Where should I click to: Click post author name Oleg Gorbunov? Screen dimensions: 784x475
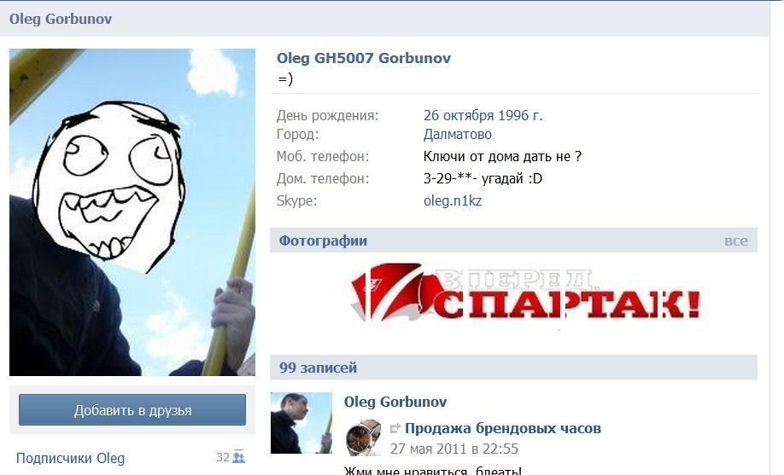[x=395, y=402]
